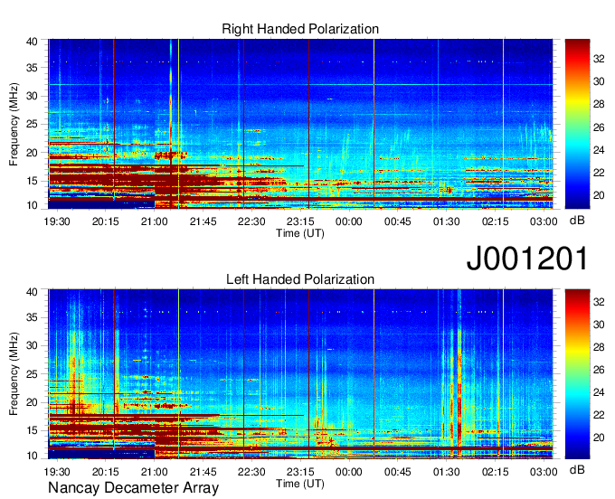Click the 02:15 tick of Left Handed plot
Viewport: 615px width, 499px height.
click(x=495, y=472)
